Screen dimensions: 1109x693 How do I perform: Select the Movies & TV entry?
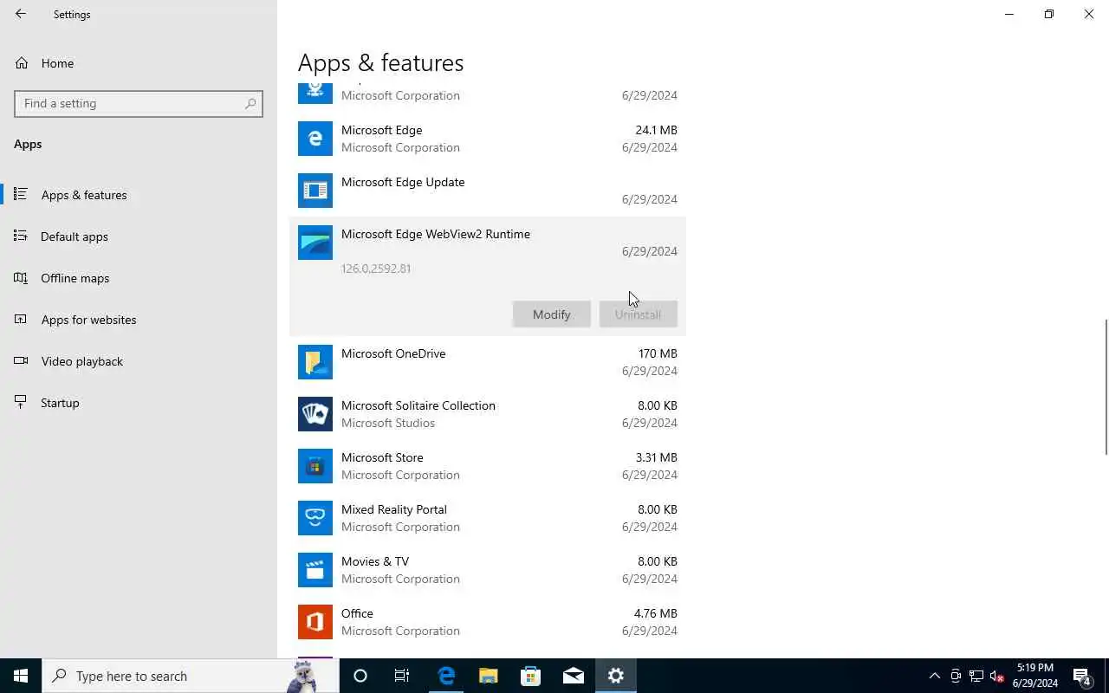coord(488,570)
